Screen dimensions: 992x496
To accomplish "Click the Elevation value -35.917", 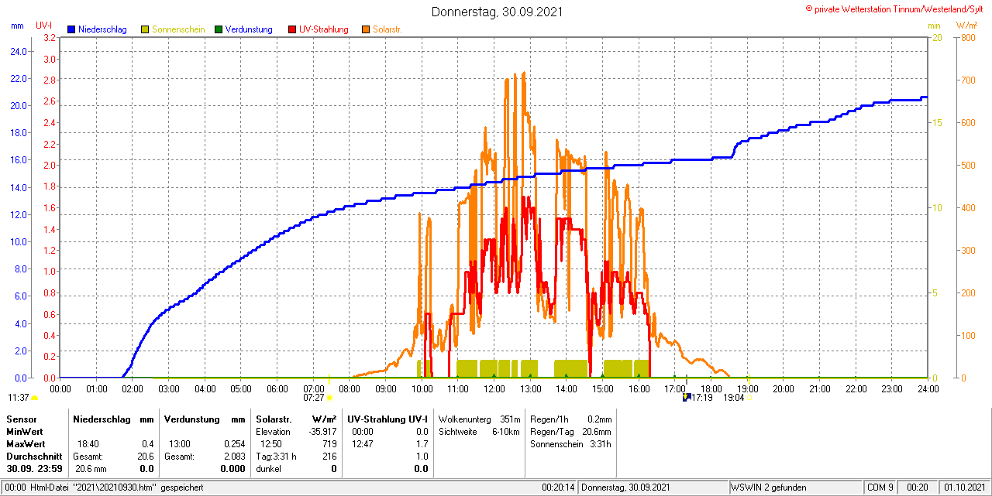I will 321,431.
